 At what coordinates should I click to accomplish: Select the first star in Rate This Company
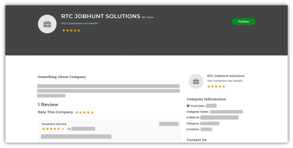click(x=77, y=112)
